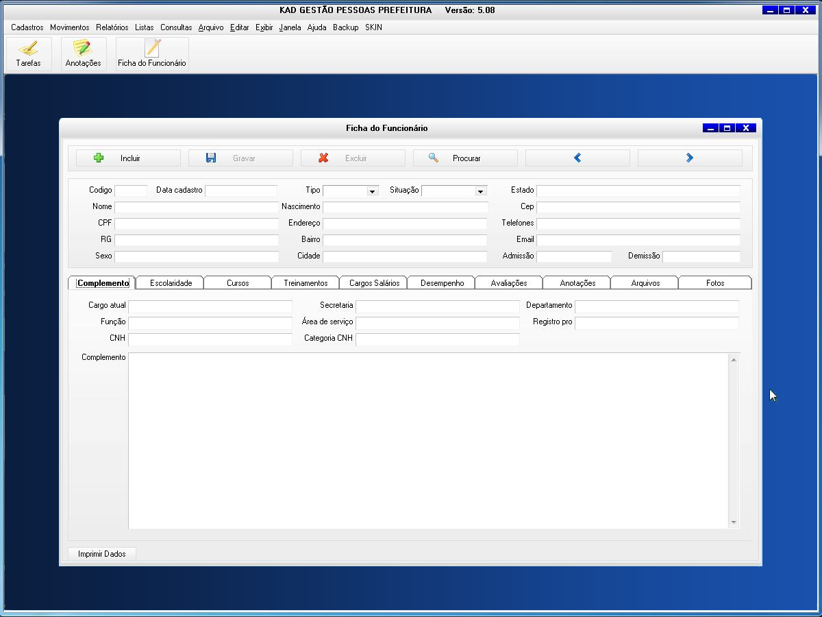Image resolution: width=822 pixels, height=617 pixels.
Task: Click the Admissão date field
Action: click(x=574, y=256)
